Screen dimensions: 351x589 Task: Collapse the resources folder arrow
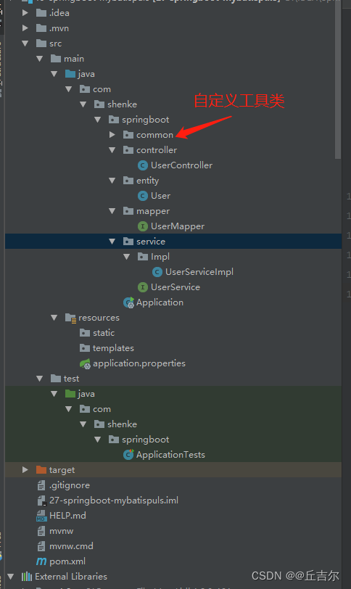[x=54, y=318]
